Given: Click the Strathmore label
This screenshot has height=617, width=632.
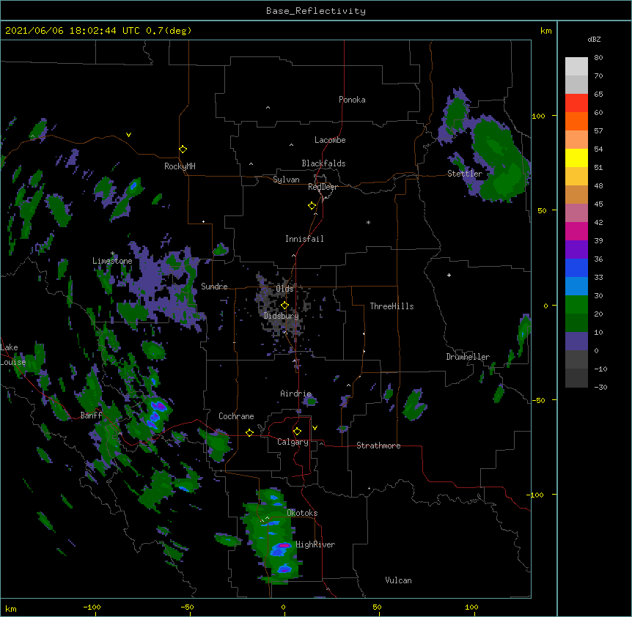Looking at the screenshot, I should click(x=378, y=446).
